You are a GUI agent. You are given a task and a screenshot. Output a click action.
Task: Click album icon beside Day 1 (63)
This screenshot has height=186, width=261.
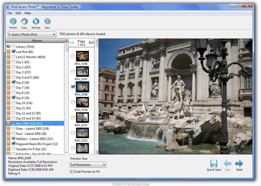click(8, 62)
